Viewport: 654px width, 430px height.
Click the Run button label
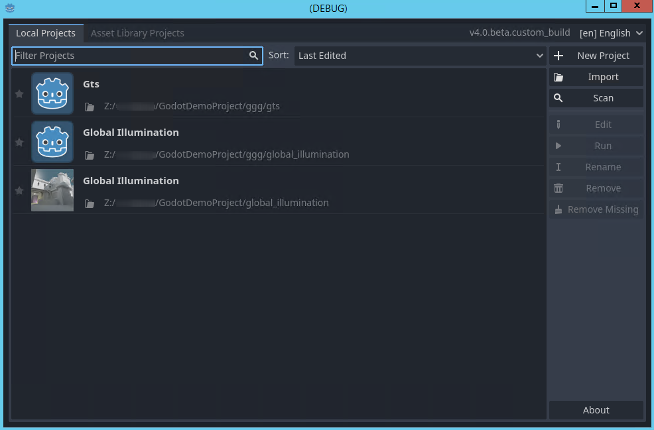pos(603,145)
